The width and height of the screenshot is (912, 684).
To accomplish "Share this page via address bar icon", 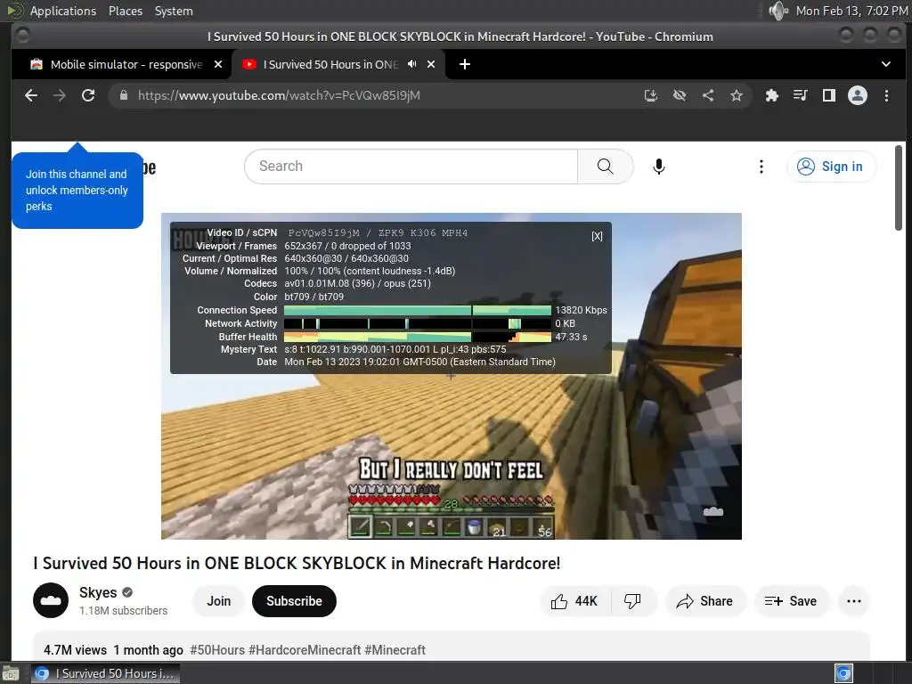I will 708,95.
